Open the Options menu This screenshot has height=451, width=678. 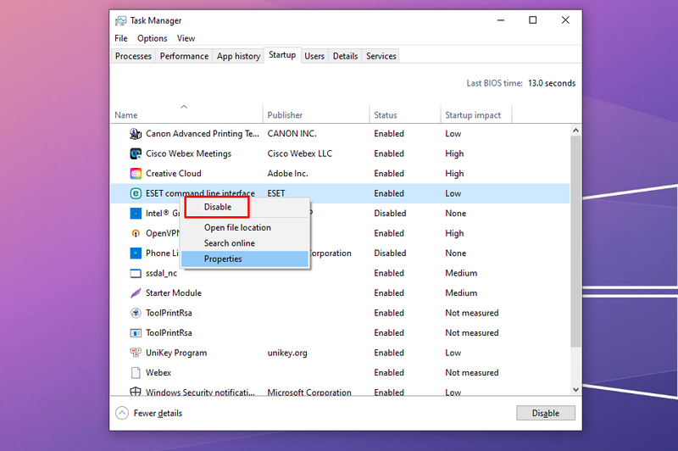[153, 38]
